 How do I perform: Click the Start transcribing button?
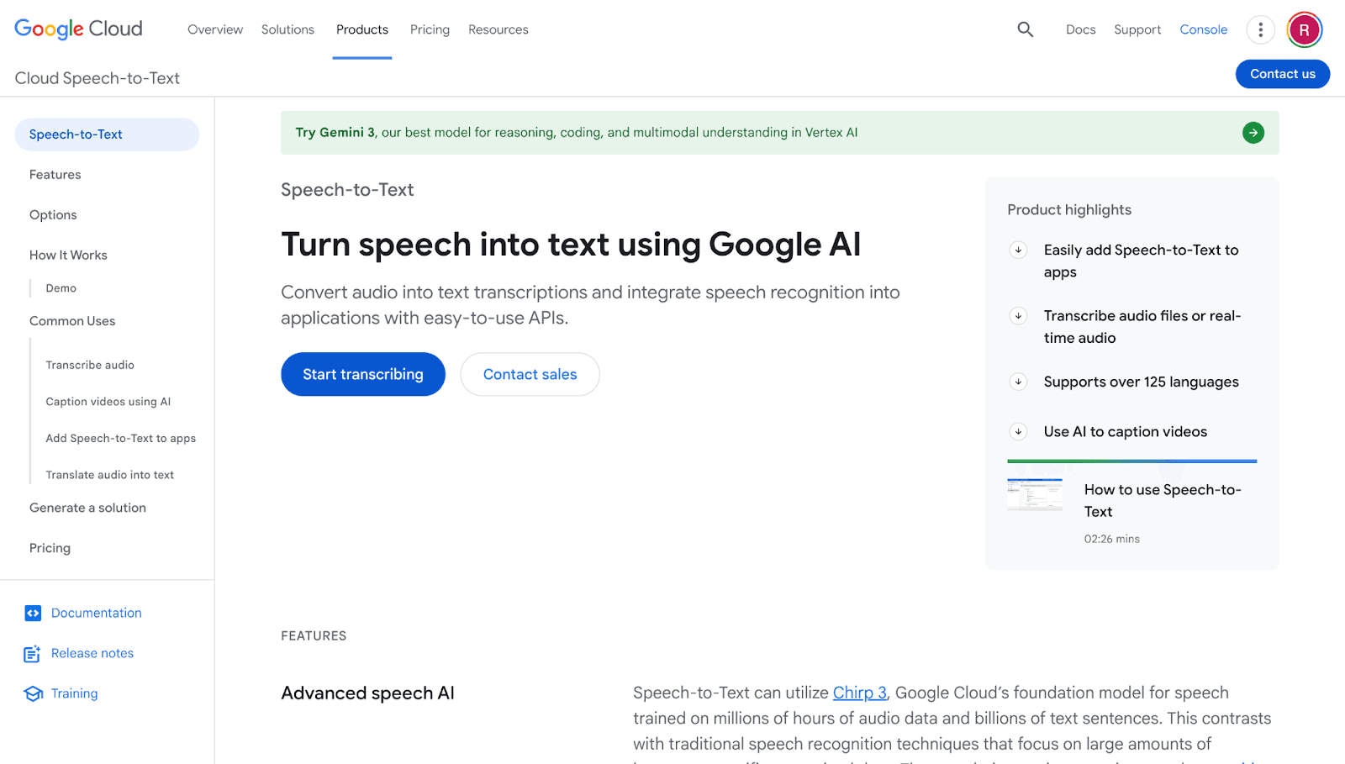[362, 374]
